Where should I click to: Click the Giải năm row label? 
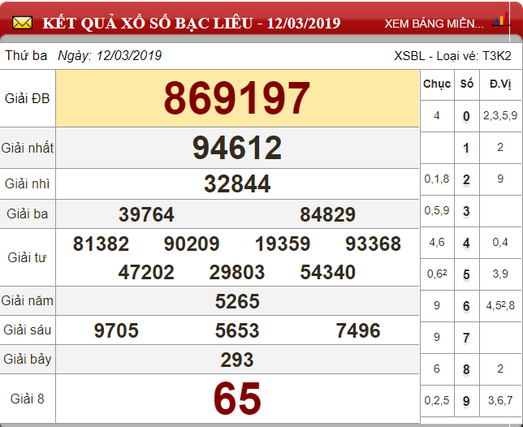pyautogui.click(x=28, y=300)
